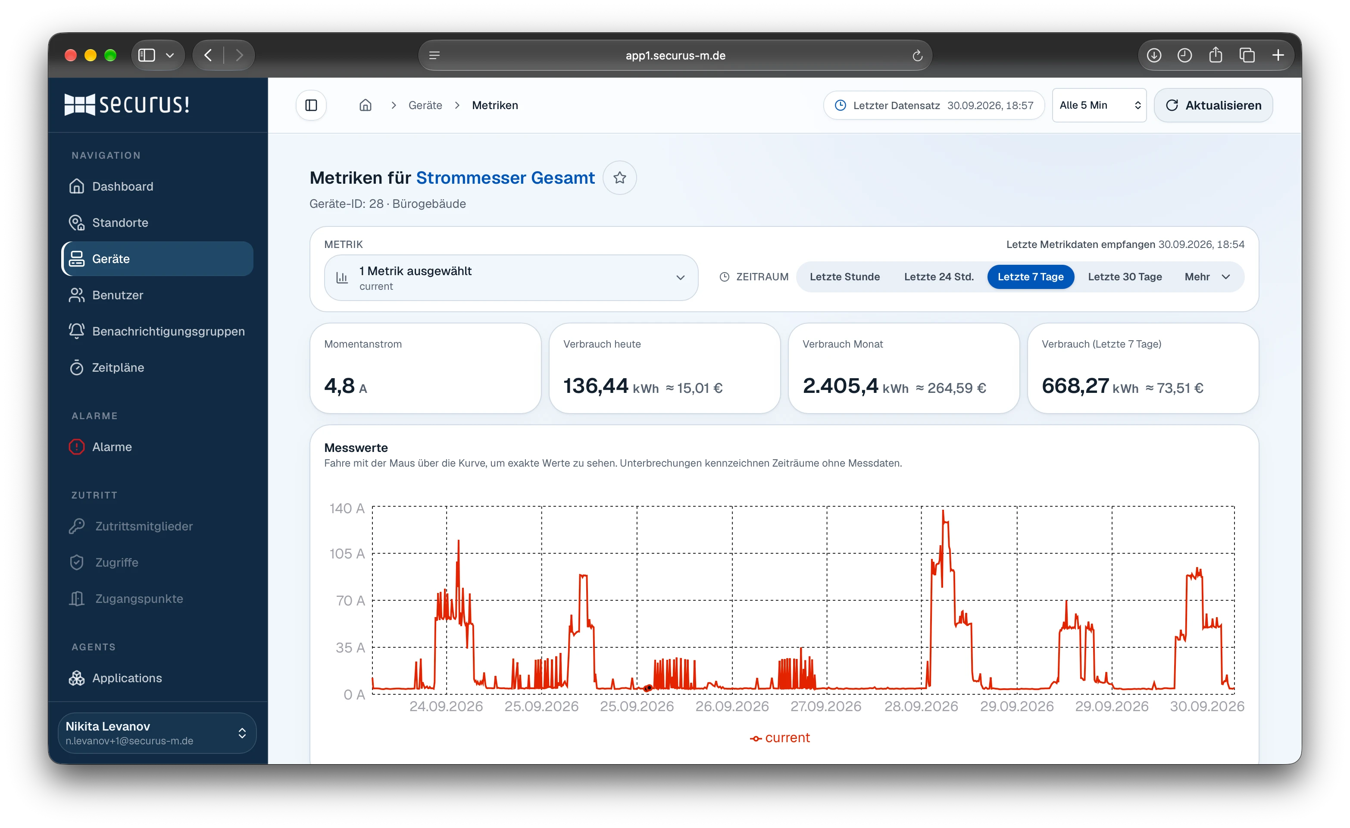This screenshot has height=828, width=1350.
Task: Open Applications under Agents
Action: 157,678
